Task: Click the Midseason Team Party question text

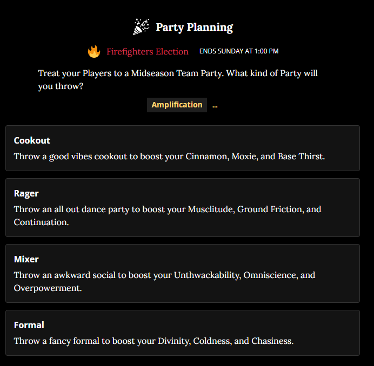Action: coord(178,79)
